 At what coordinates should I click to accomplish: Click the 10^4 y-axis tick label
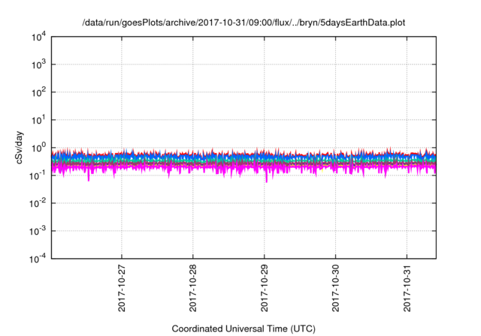pyautogui.click(x=38, y=37)
